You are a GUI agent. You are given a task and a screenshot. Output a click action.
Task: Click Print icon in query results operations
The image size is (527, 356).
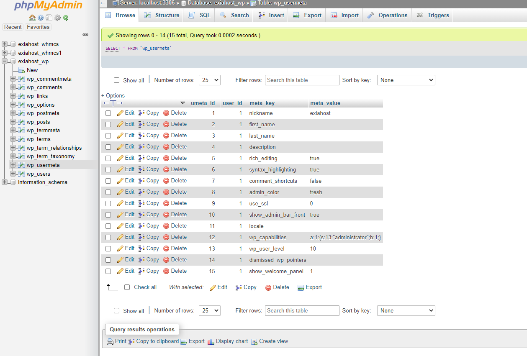[x=110, y=341]
